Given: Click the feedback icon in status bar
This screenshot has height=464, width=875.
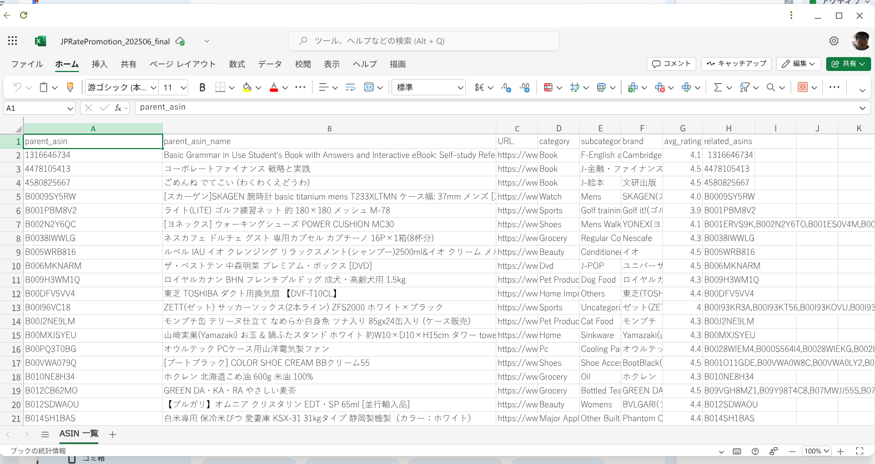Looking at the screenshot, I should (773, 451).
